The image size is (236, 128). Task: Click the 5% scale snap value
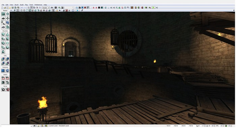[217, 126]
